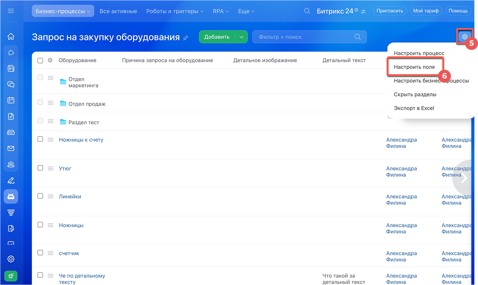Open the collaboration circle icon in sidebar
The width and height of the screenshot is (478, 285).
[11, 53]
